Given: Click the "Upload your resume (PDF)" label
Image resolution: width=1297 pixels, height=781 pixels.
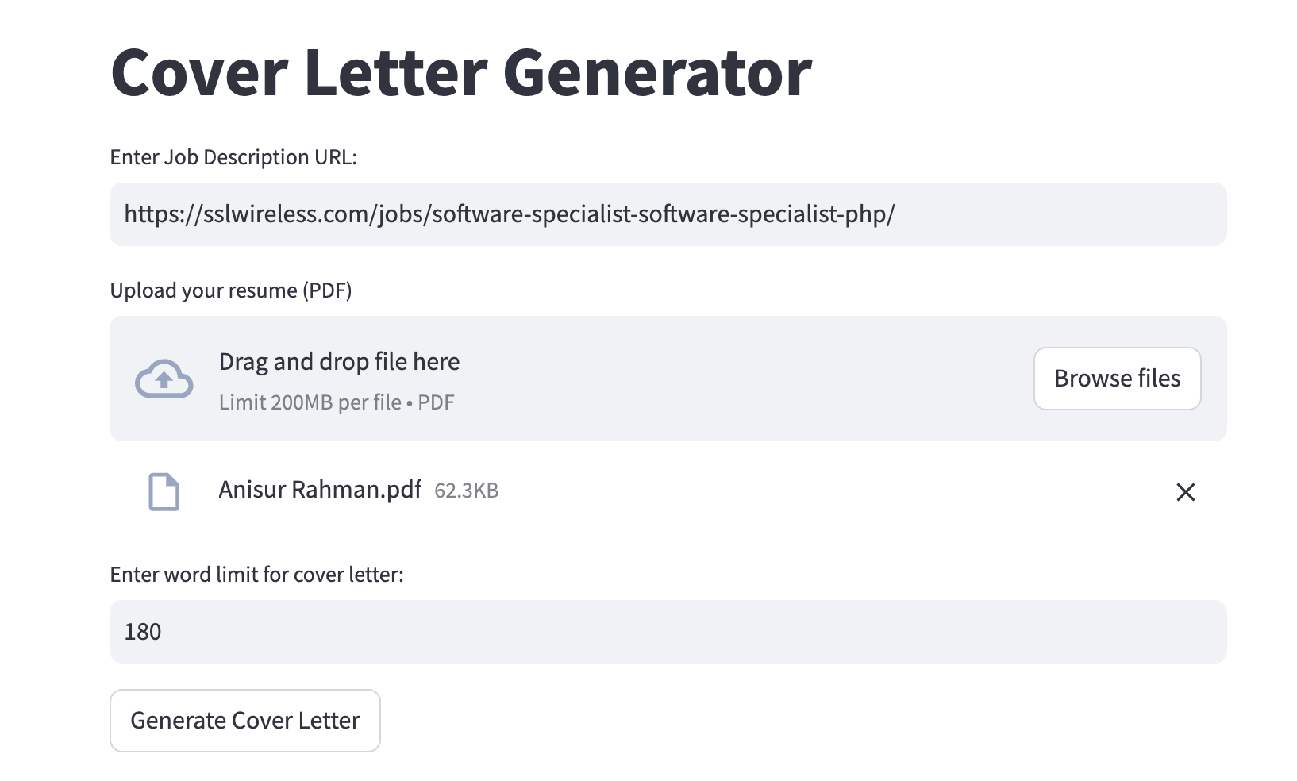Looking at the screenshot, I should 231,290.
